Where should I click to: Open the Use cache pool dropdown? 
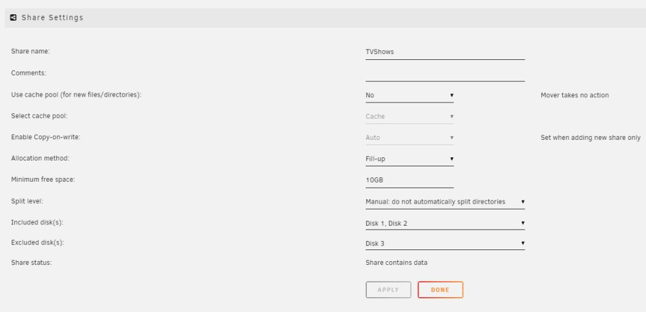tap(410, 95)
